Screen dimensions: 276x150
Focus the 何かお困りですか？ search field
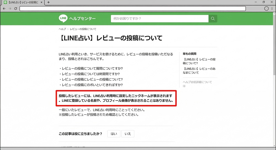[160, 19]
